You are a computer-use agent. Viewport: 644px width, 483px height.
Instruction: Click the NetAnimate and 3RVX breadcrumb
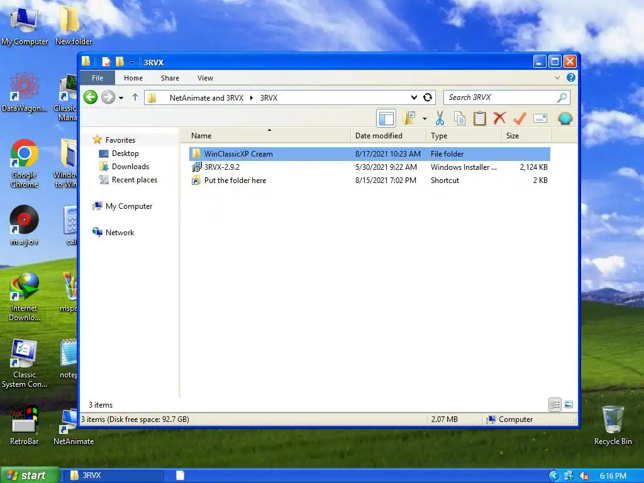point(206,97)
